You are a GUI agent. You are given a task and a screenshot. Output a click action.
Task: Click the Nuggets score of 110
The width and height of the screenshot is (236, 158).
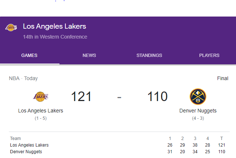pyautogui.click(x=157, y=97)
